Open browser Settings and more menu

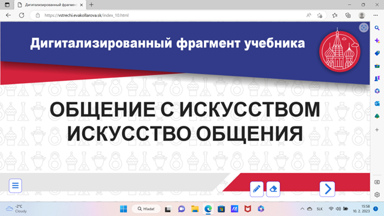(x=375, y=15)
